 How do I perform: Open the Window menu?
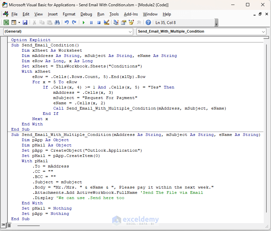coord(150,14)
